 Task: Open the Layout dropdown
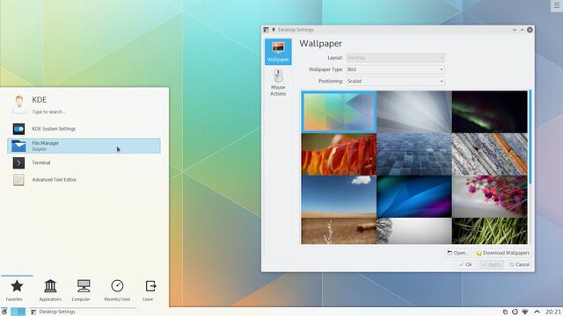pos(395,58)
